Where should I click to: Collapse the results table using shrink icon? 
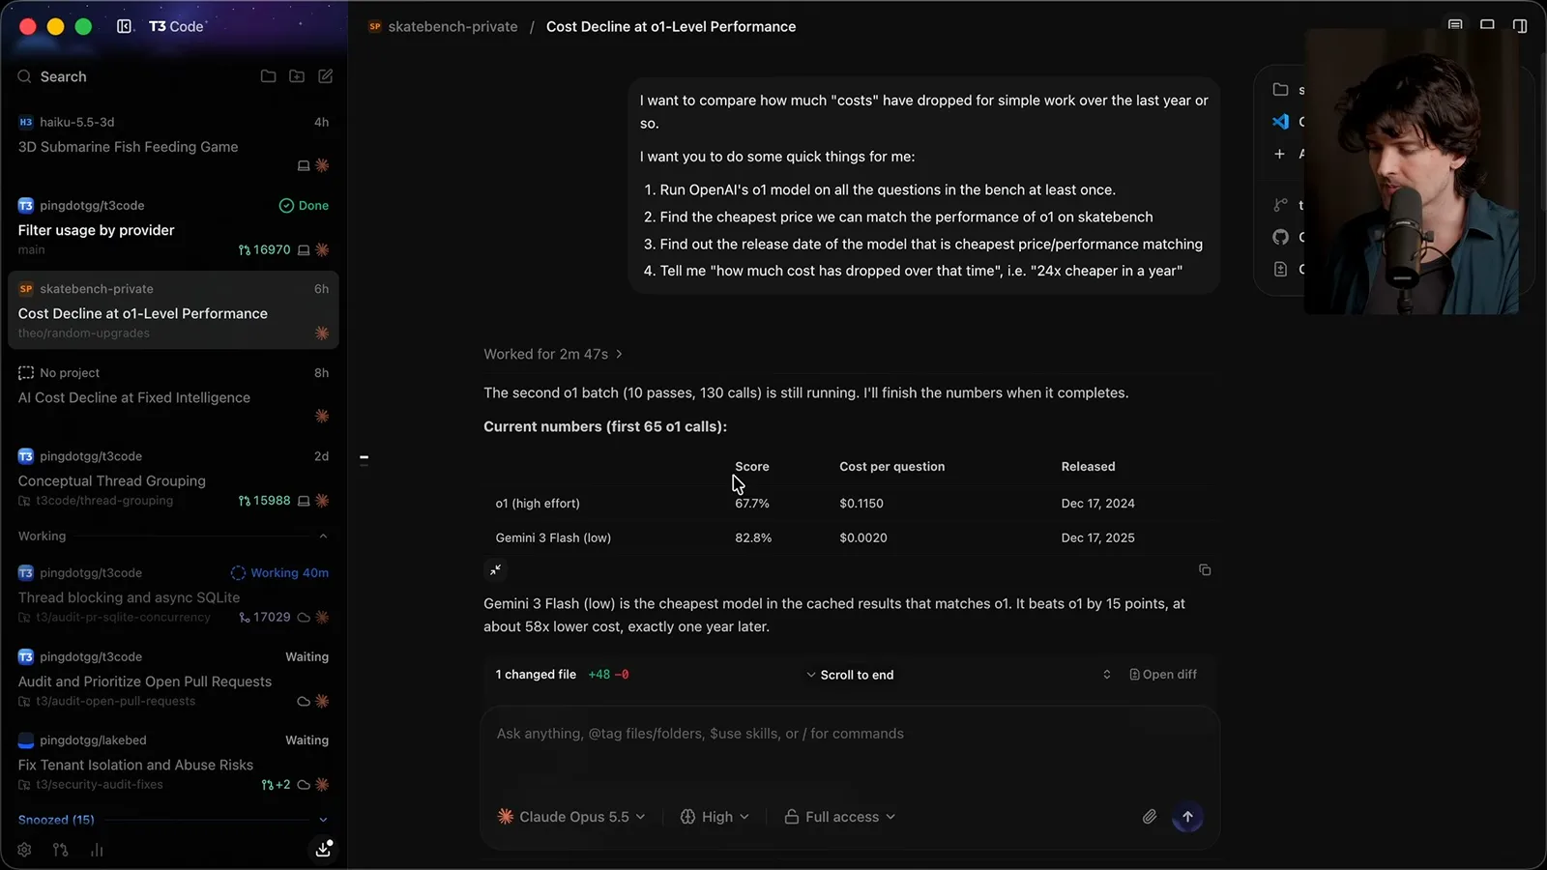(495, 570)
